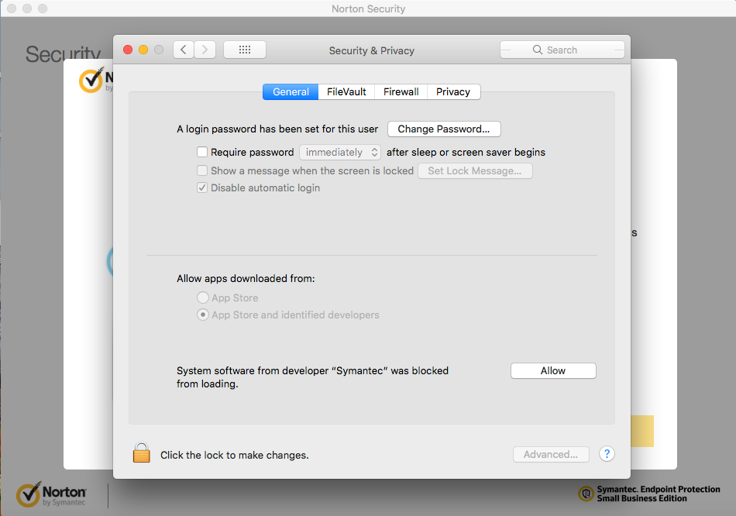Toggle Disable automatic login checkbox
Screen dimensions: 736x516
(202, 188)
